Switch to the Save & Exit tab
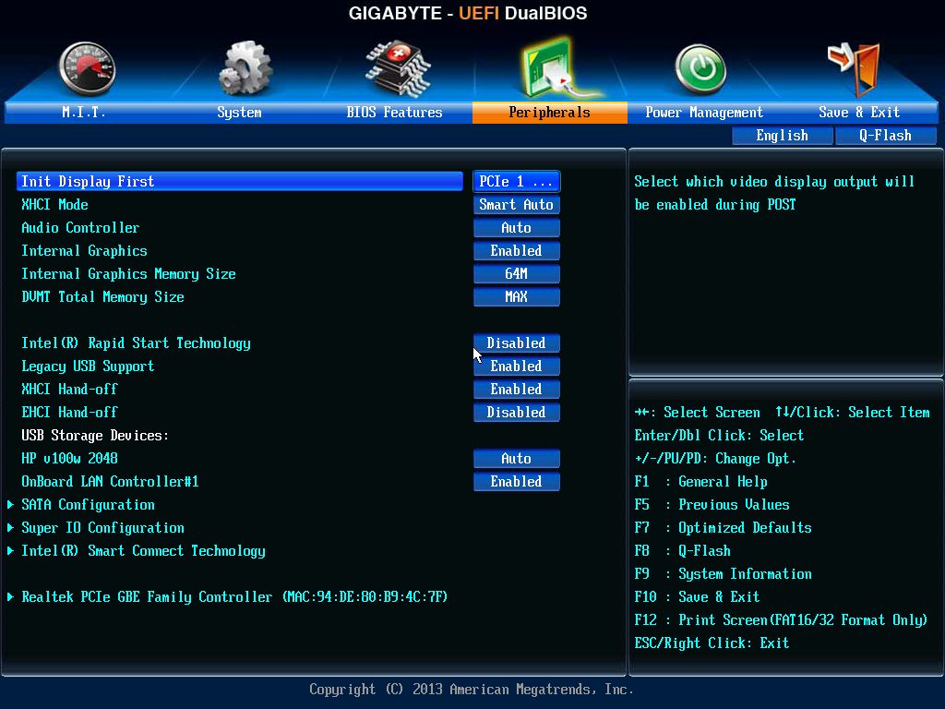This screenshot has height=709, width=945. pyautogui.click(x=859, y=112)
